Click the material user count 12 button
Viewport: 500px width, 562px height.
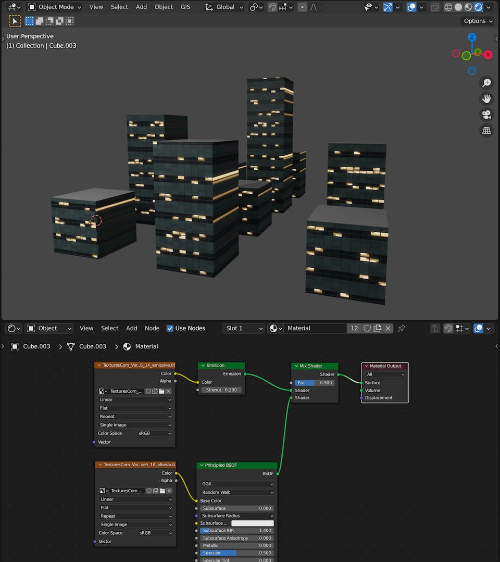click(x=354, y=328)
